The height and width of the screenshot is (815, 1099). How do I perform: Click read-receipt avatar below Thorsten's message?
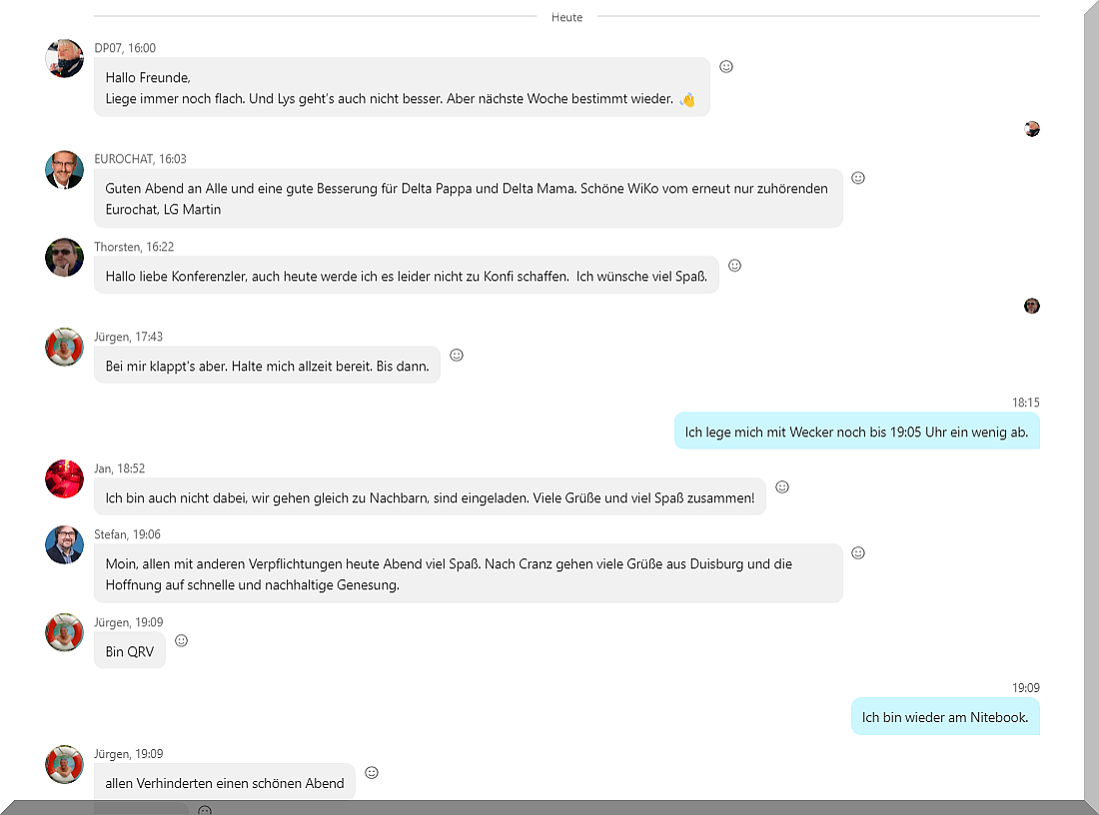tap(1032, 306)
